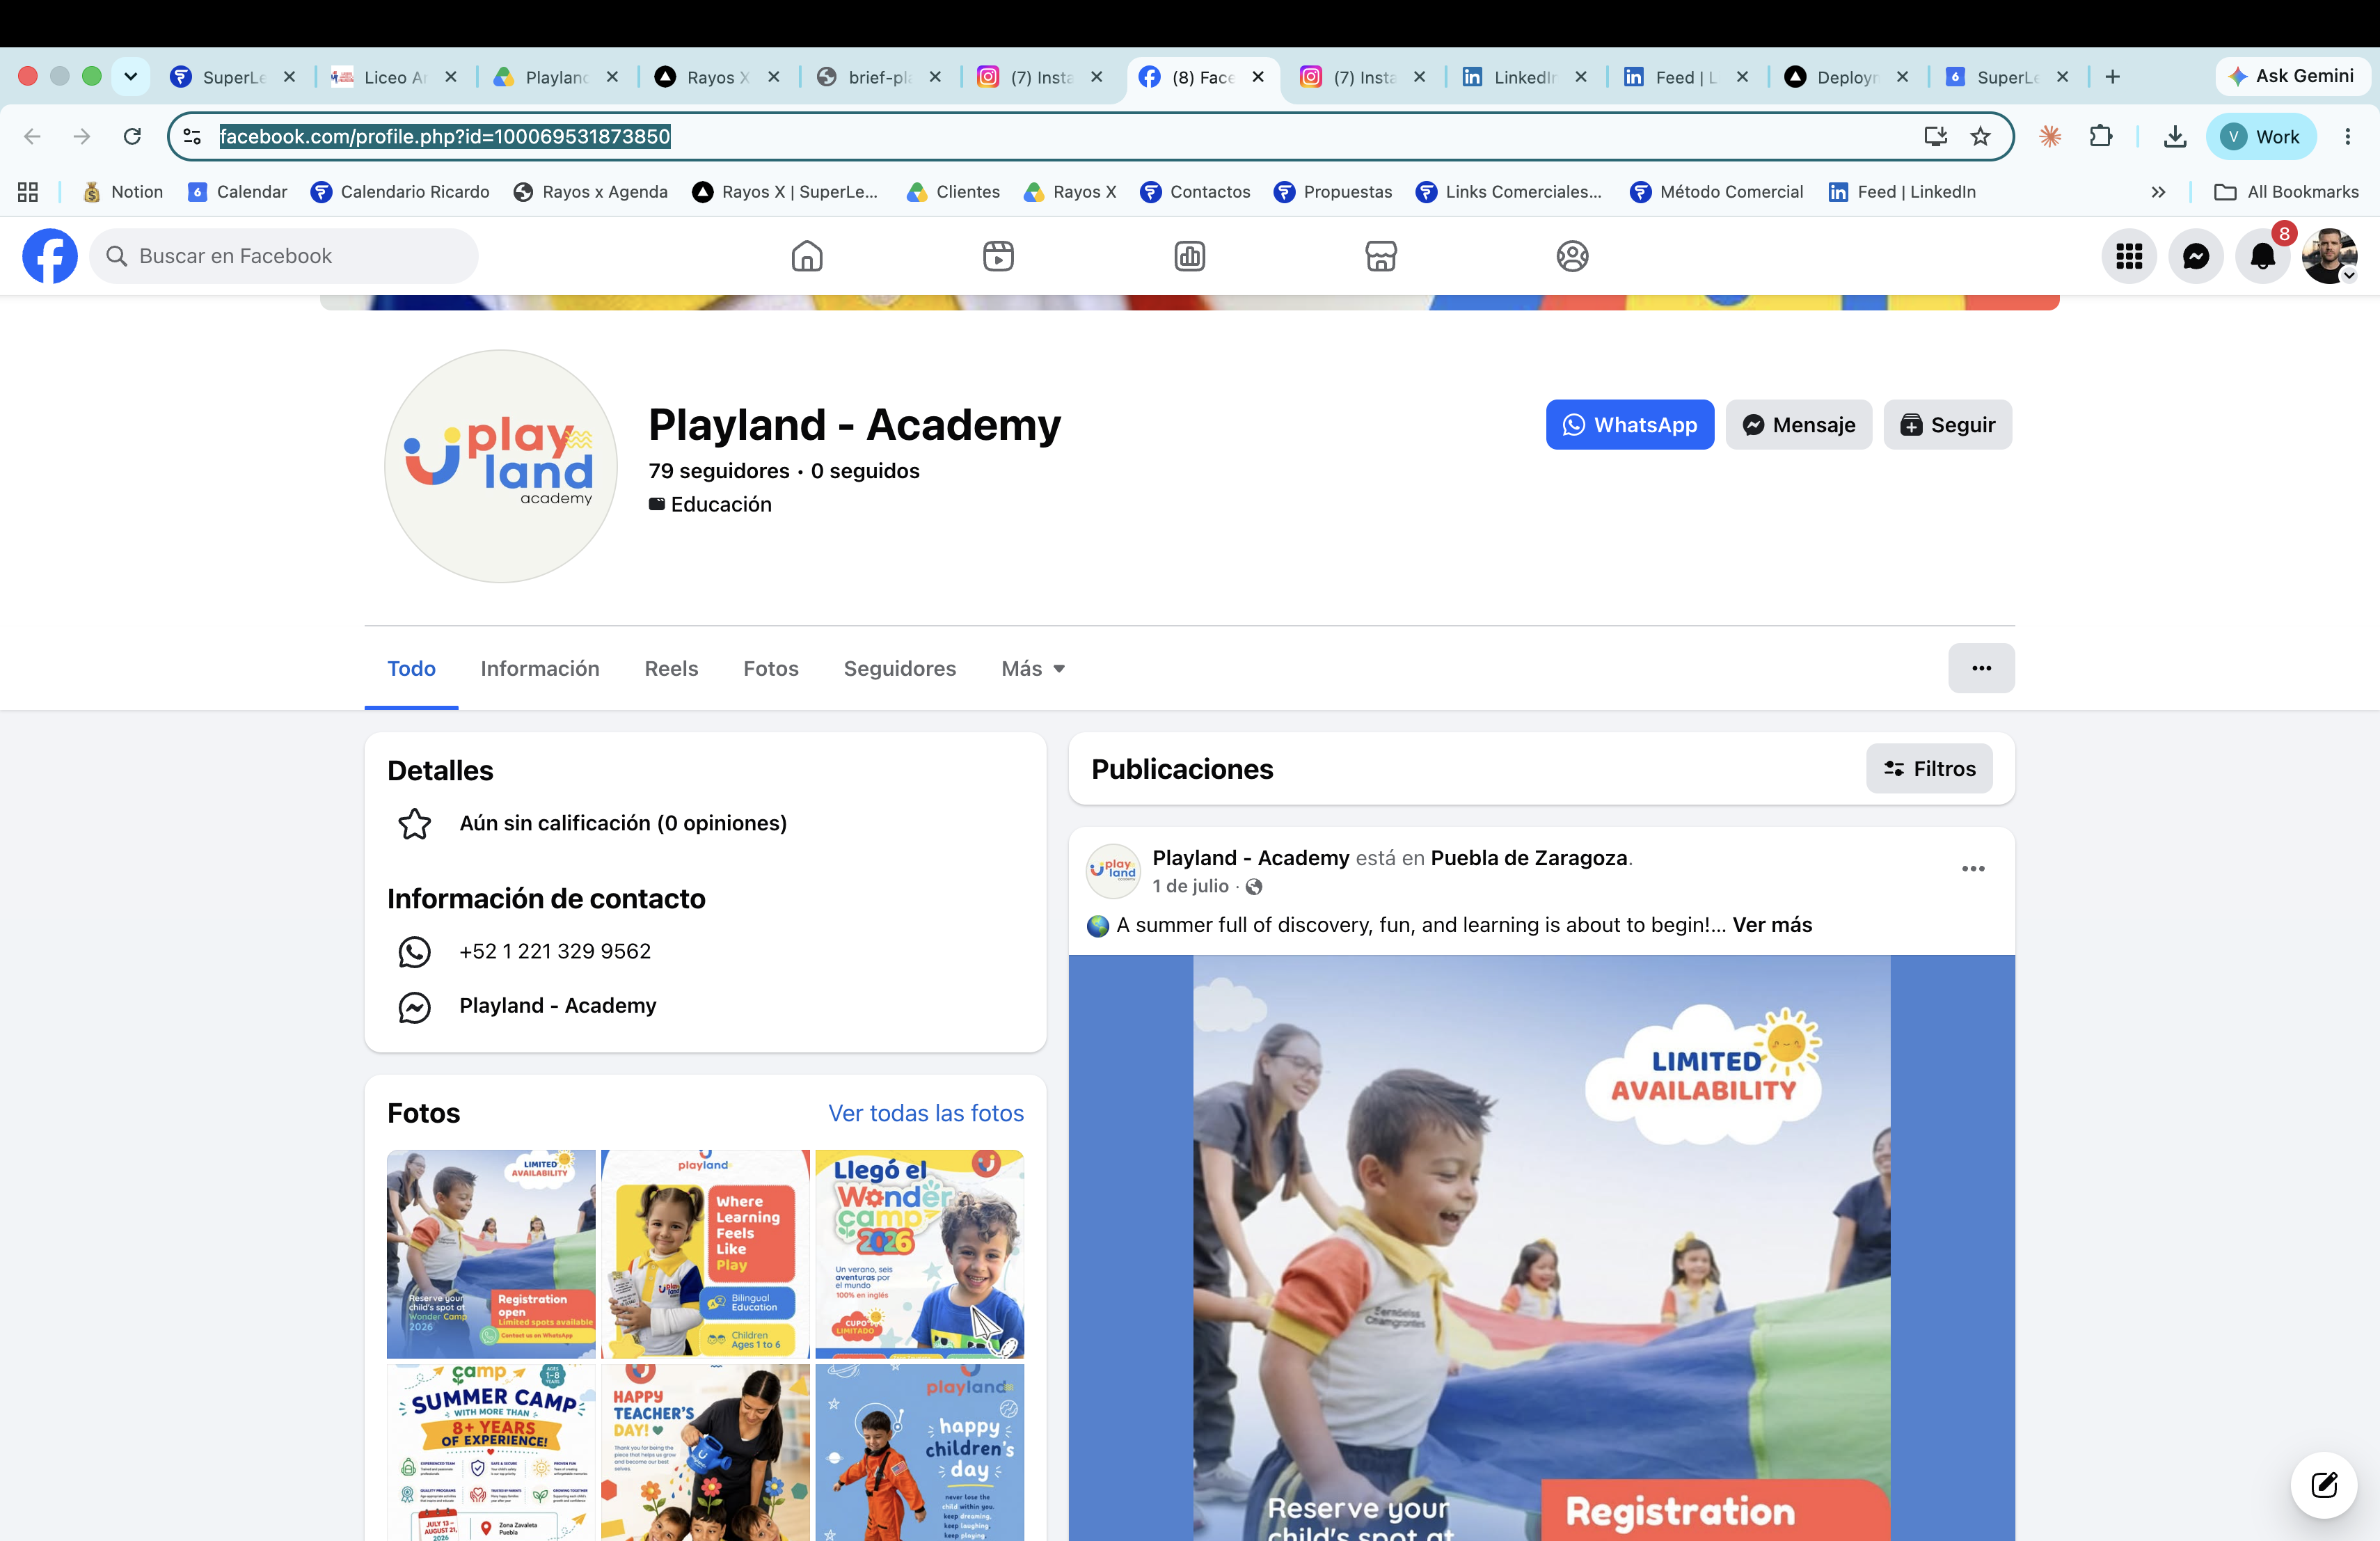Click the bookmark star icon in address bar
This screenshot has width=2380, height=1541.
[x=1980, y=136]
